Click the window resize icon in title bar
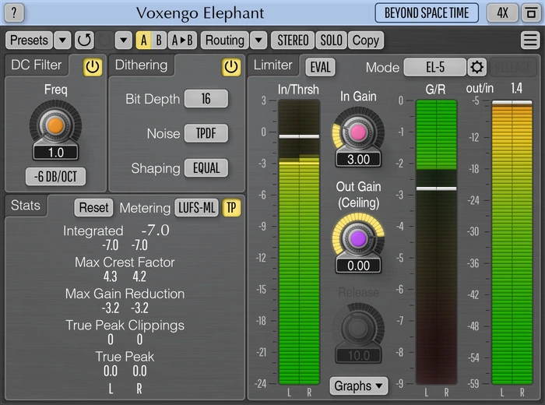This screenshot has height=405, width=545. (531, 13)
